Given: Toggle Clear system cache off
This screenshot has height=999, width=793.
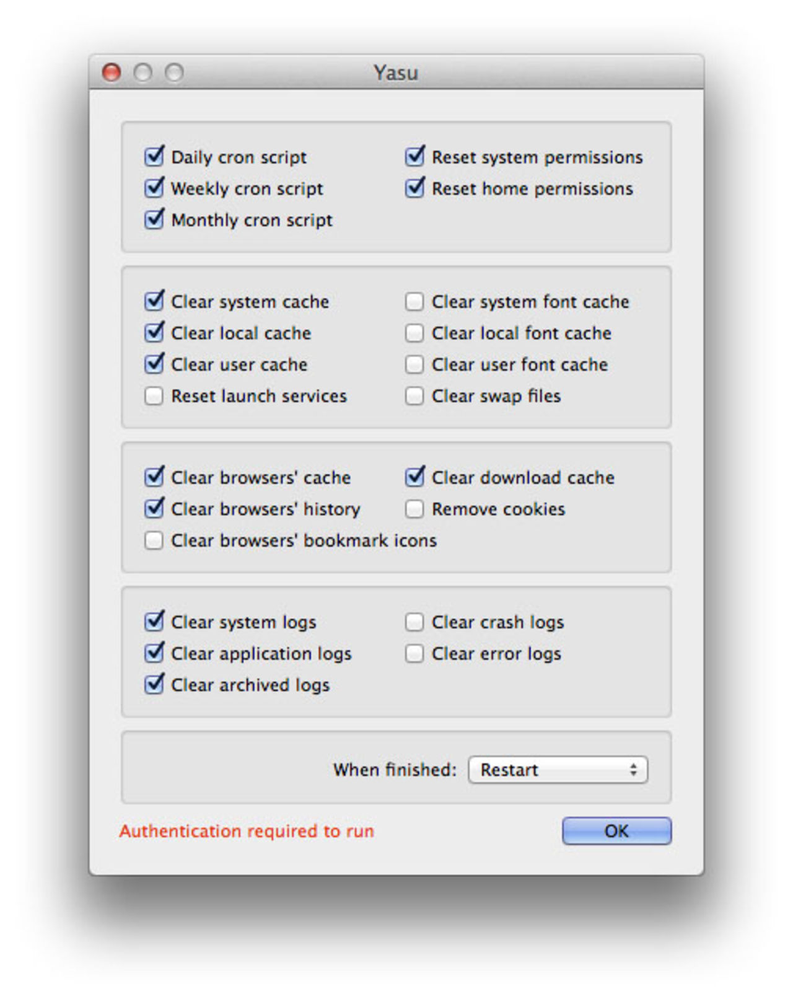Looking at the screenshot, I should [x=154, y=302].
